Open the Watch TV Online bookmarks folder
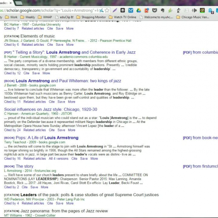Screen dimensions: 218x218 (x=123, y=17)
